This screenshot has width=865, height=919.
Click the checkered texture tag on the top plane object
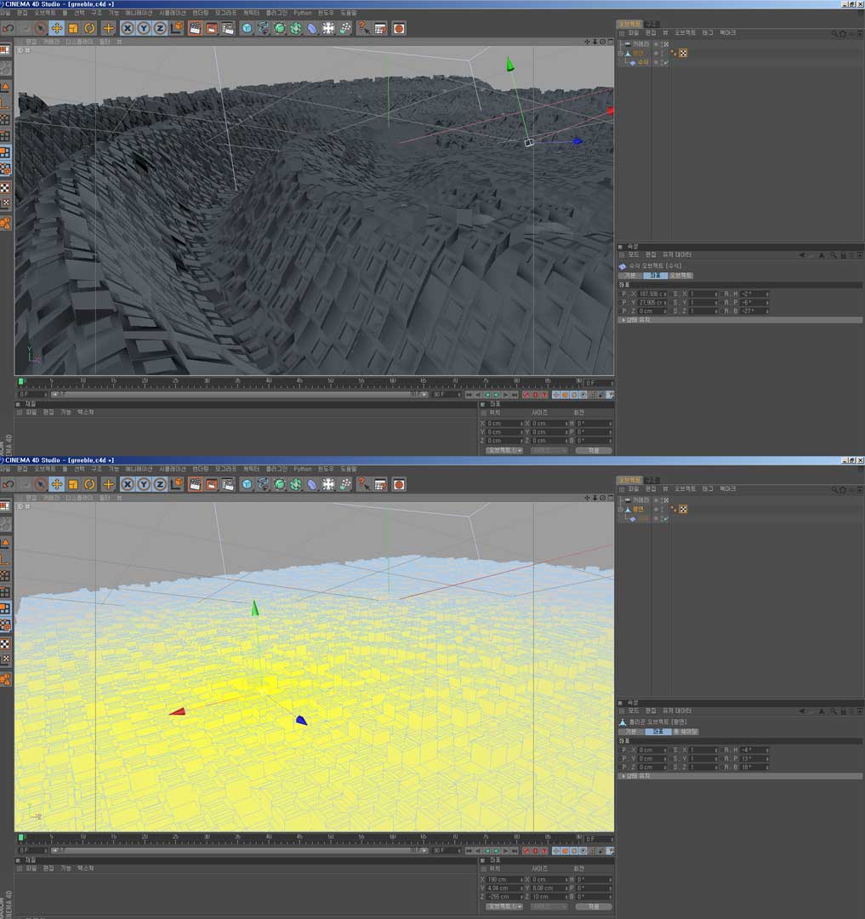(x=683, y=54)
